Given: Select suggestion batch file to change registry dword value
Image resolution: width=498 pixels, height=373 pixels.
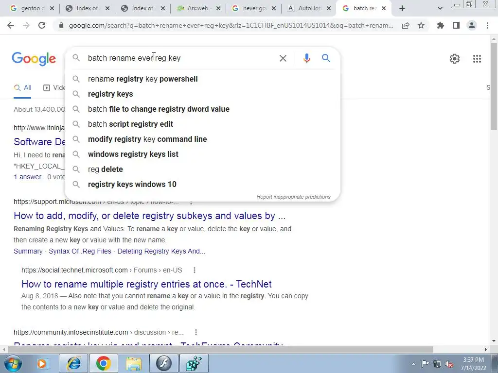Looking at the screenshot, I should [202, 109].
